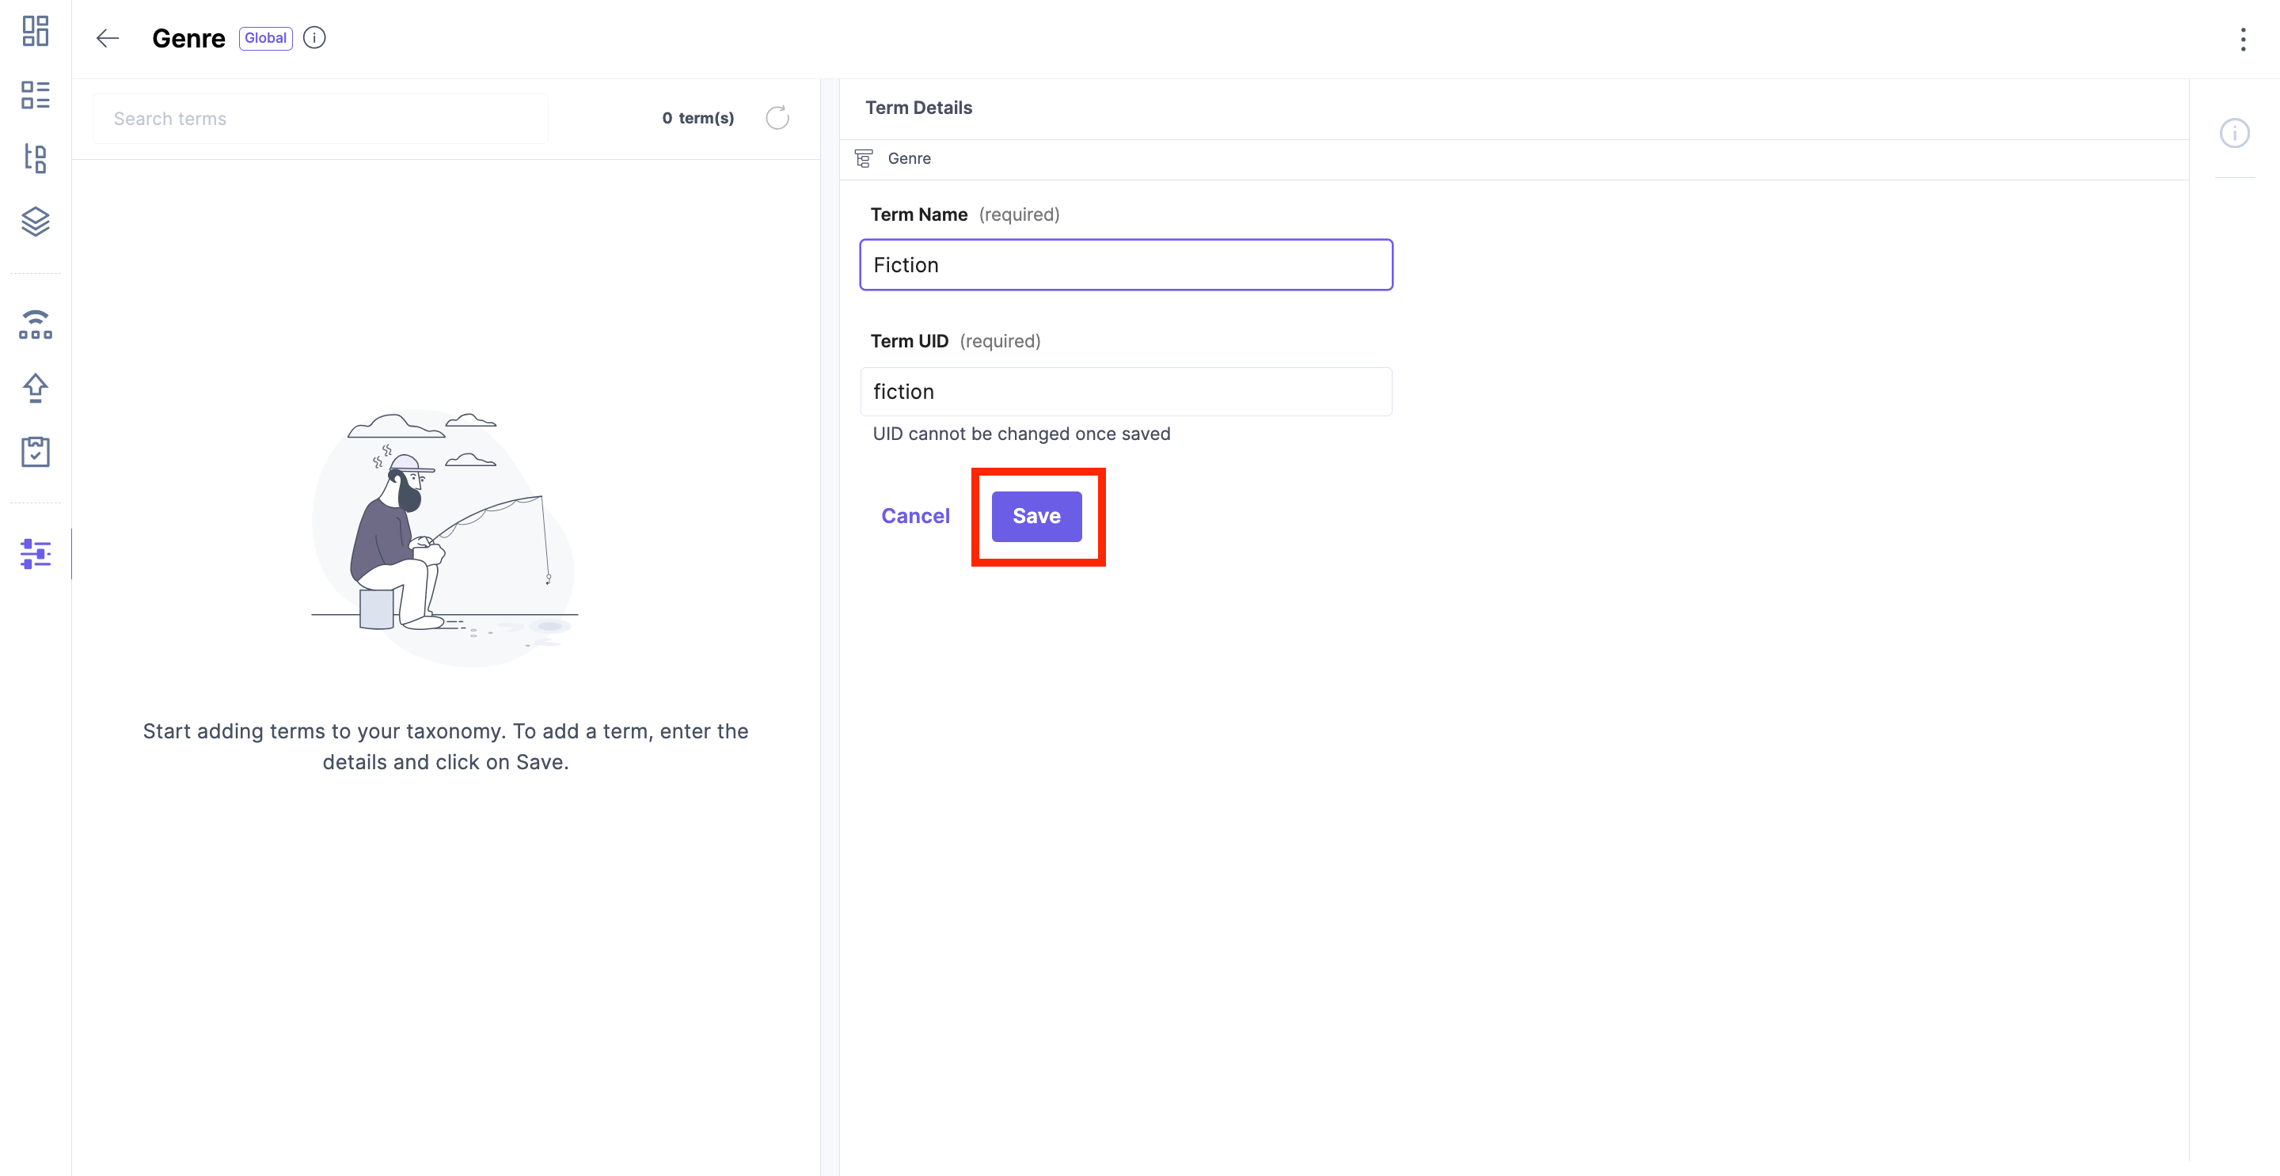Open the Settings sliders icon in sidebar
2280x1176 pixels.
(x=36, y=555)
